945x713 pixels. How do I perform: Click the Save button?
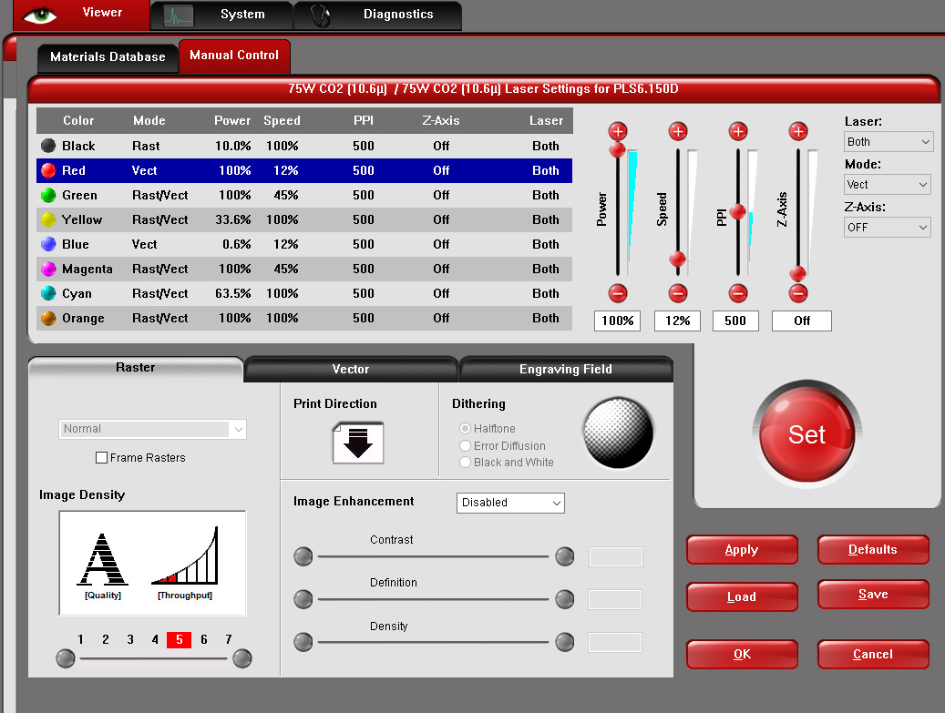click(x=873, y=595)
